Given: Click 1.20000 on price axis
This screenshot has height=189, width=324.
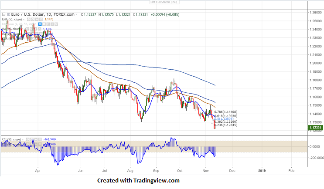Looking at the screenshot, I should pyautogui.click(x=316, y=63).
